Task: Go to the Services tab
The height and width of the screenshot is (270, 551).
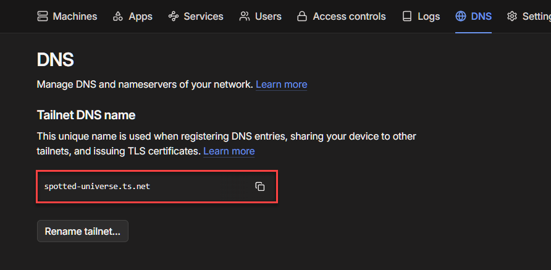Action: tap(204, 17)
